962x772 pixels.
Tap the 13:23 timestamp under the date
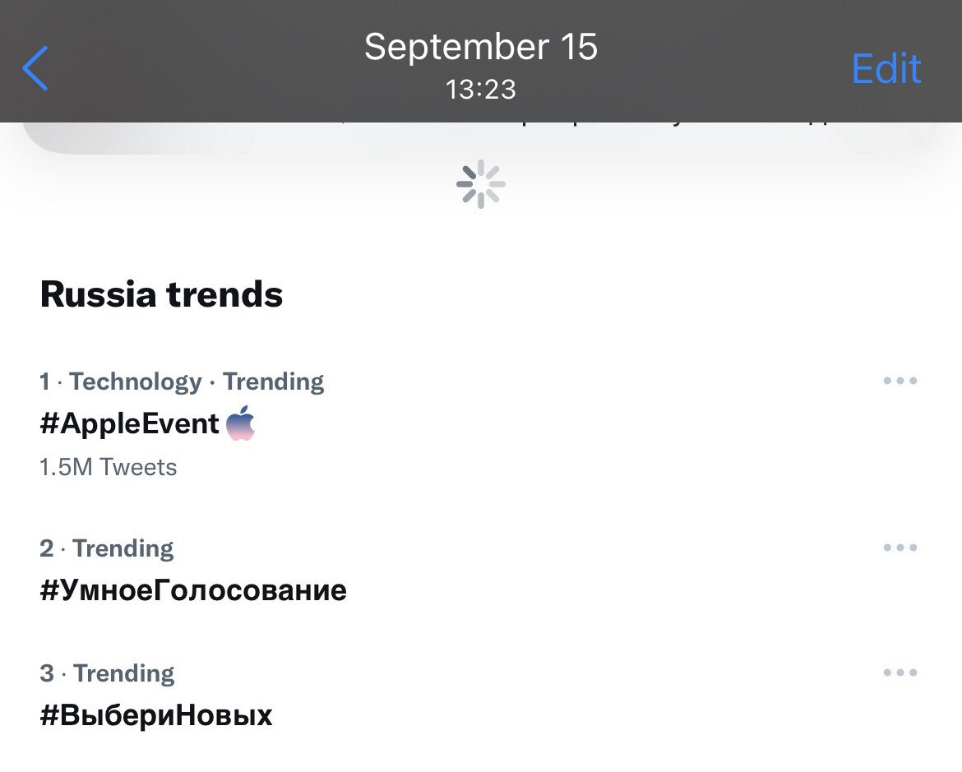point(481,89)
